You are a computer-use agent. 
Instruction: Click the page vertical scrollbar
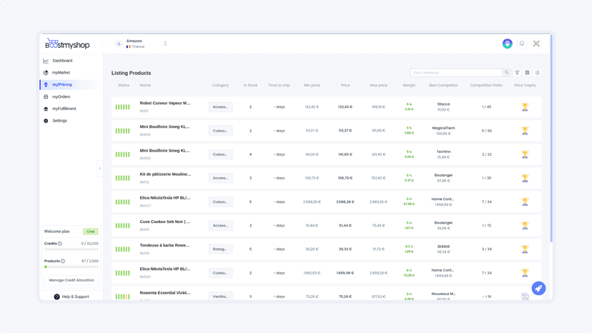[551, 138]
